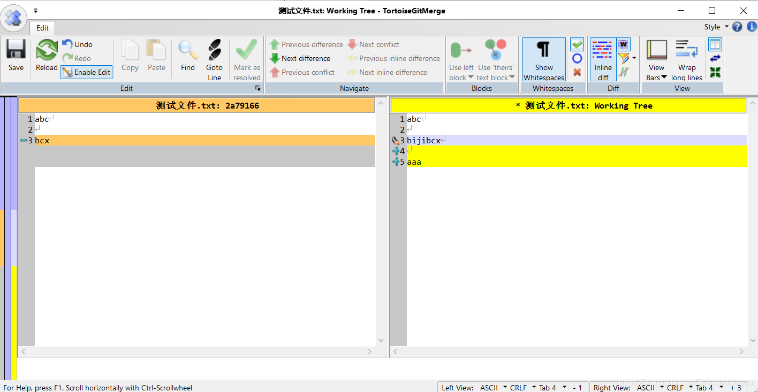
Task: Click the green arrows collapse unchanged sections icon
Action: 715,72
